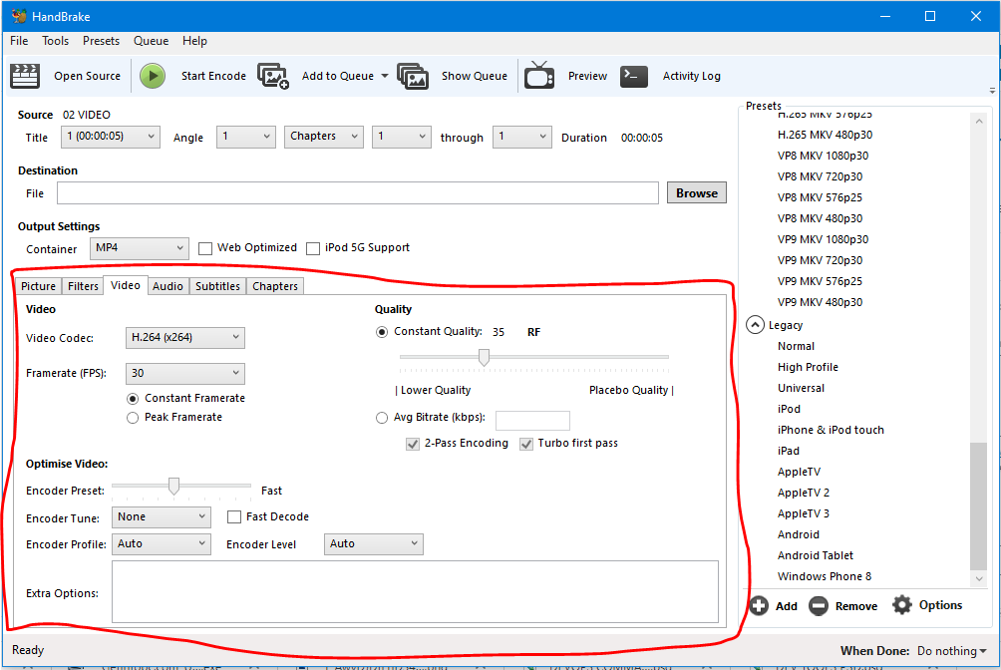1001x670 pixels.
Task: Click the presets list scrollbar thumb
Action: [978, 505]
